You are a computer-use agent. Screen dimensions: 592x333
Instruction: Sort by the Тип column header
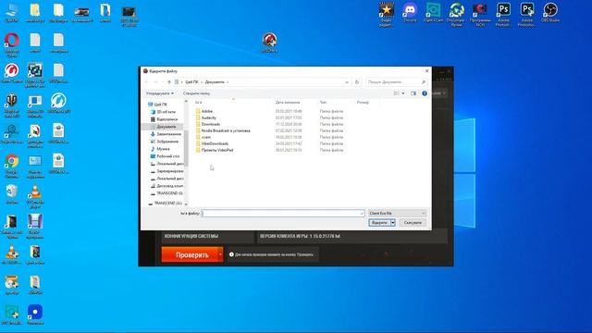(x=323, y=103)
